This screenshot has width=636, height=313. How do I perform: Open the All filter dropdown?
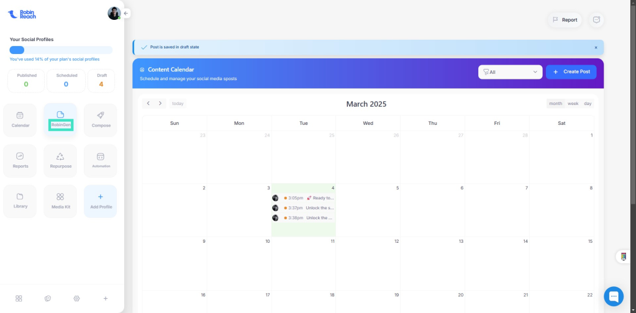[x=511, y=72]
